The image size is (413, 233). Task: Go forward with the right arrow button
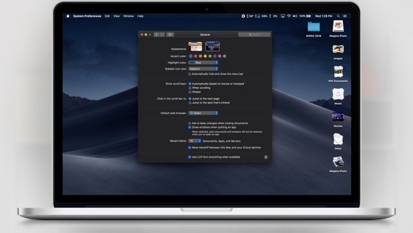pyautogui.click(x=162, y=34)
